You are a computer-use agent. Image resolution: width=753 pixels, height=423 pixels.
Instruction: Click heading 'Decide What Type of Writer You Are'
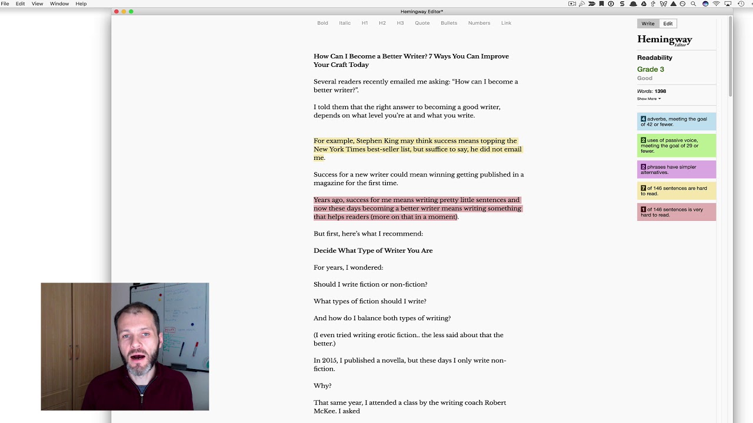pos(373,251)
